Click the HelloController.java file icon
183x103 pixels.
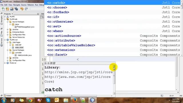(16, 55)
